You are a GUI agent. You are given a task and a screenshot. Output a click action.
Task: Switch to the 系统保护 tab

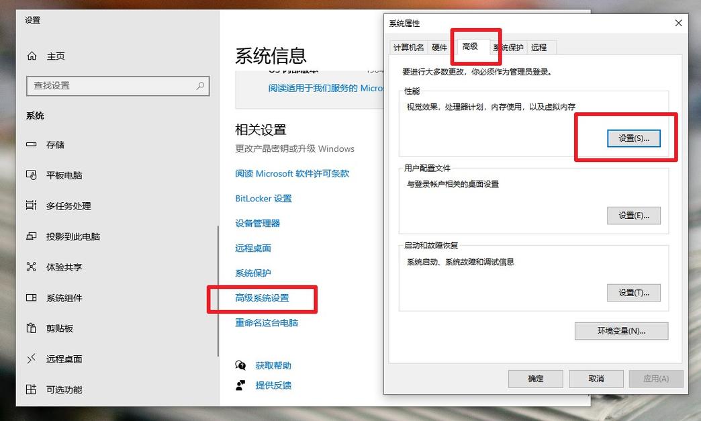[509, 48]
